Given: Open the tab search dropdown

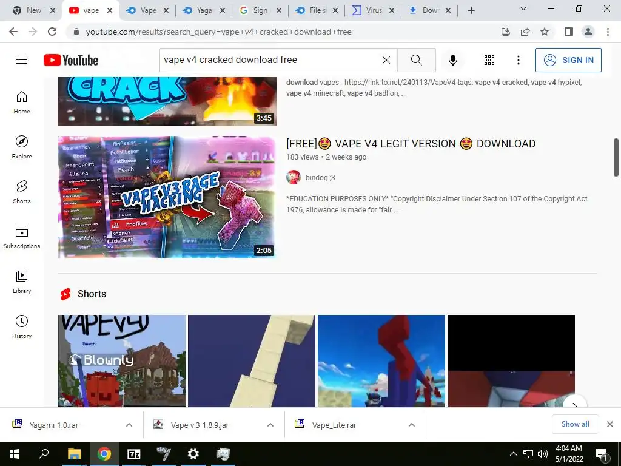Looking at the screenshot, I should click(x=523, y=8).
